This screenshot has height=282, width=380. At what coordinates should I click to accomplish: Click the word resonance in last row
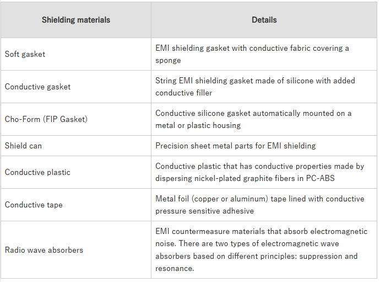[x=173, y=268]
